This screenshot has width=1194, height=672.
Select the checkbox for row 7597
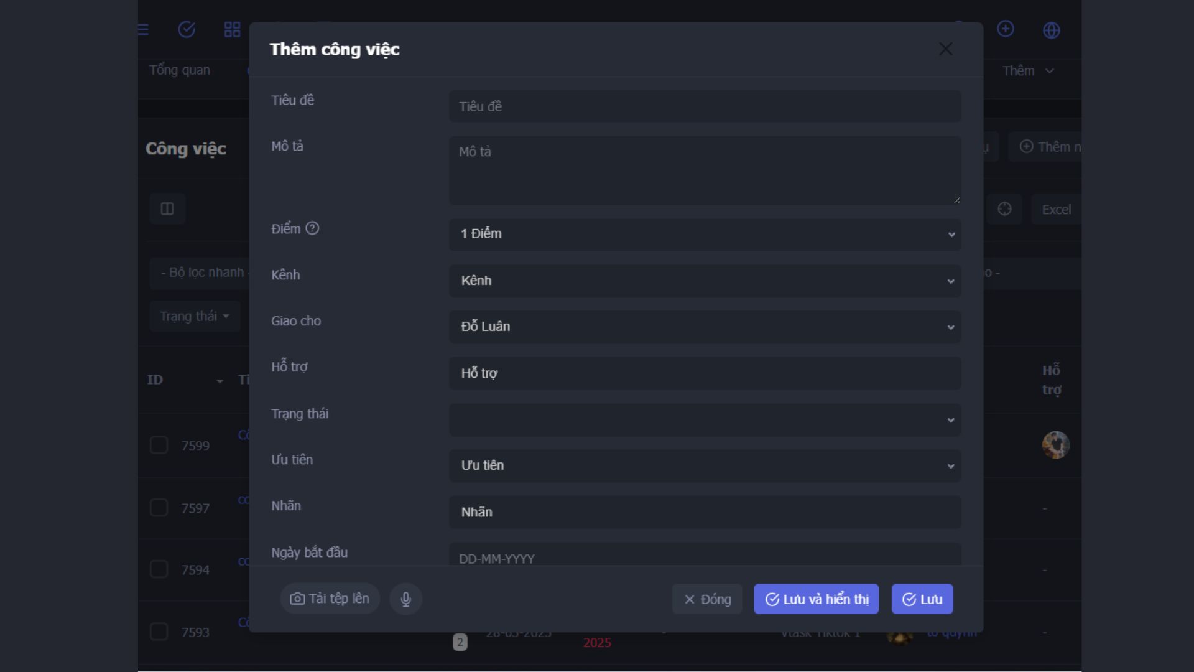click(159, 508)
